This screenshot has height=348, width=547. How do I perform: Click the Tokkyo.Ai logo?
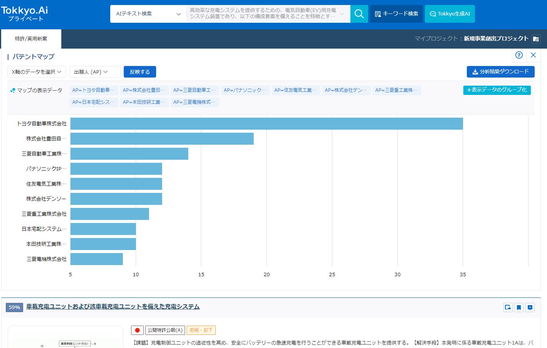(x=25, y=14)
